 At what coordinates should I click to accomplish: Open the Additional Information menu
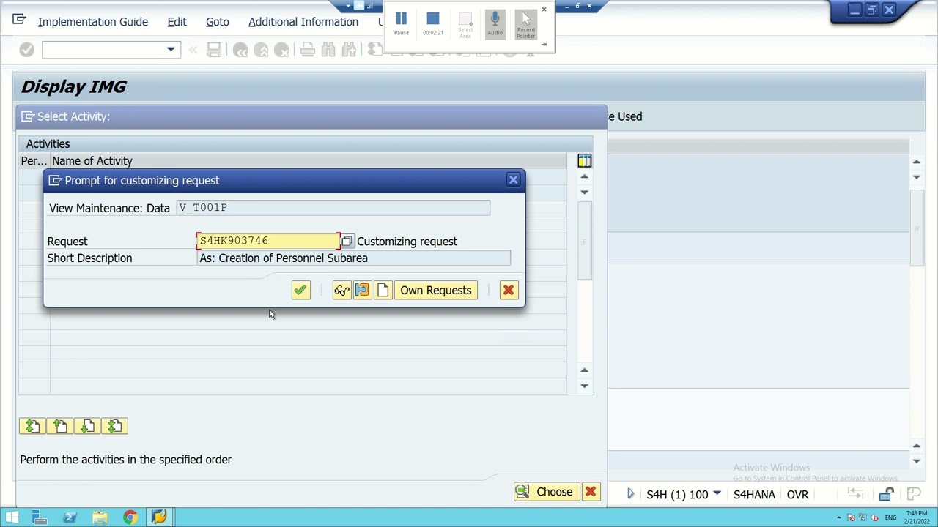point(303,22)
